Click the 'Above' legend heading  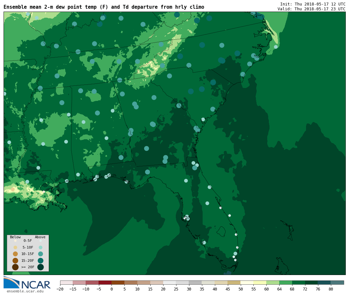tap(40, 237)
